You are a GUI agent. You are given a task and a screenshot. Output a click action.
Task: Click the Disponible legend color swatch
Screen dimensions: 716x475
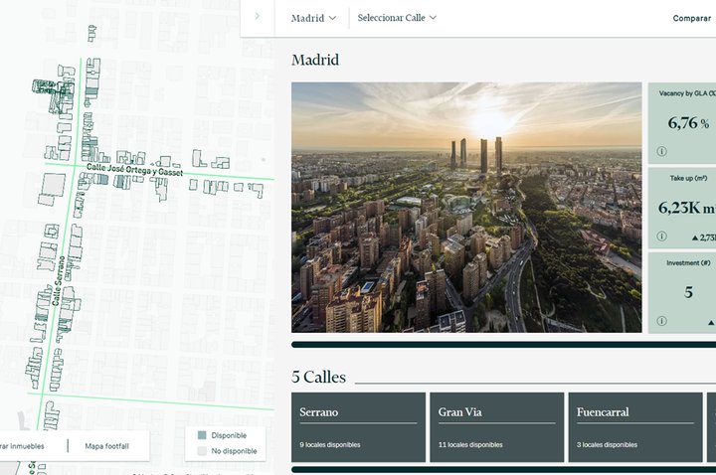pyautogui.click(x=202, y=435)
